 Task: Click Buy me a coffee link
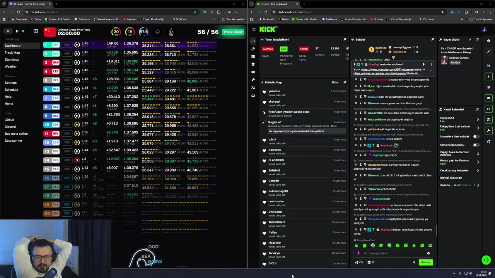tap(16, 134)
